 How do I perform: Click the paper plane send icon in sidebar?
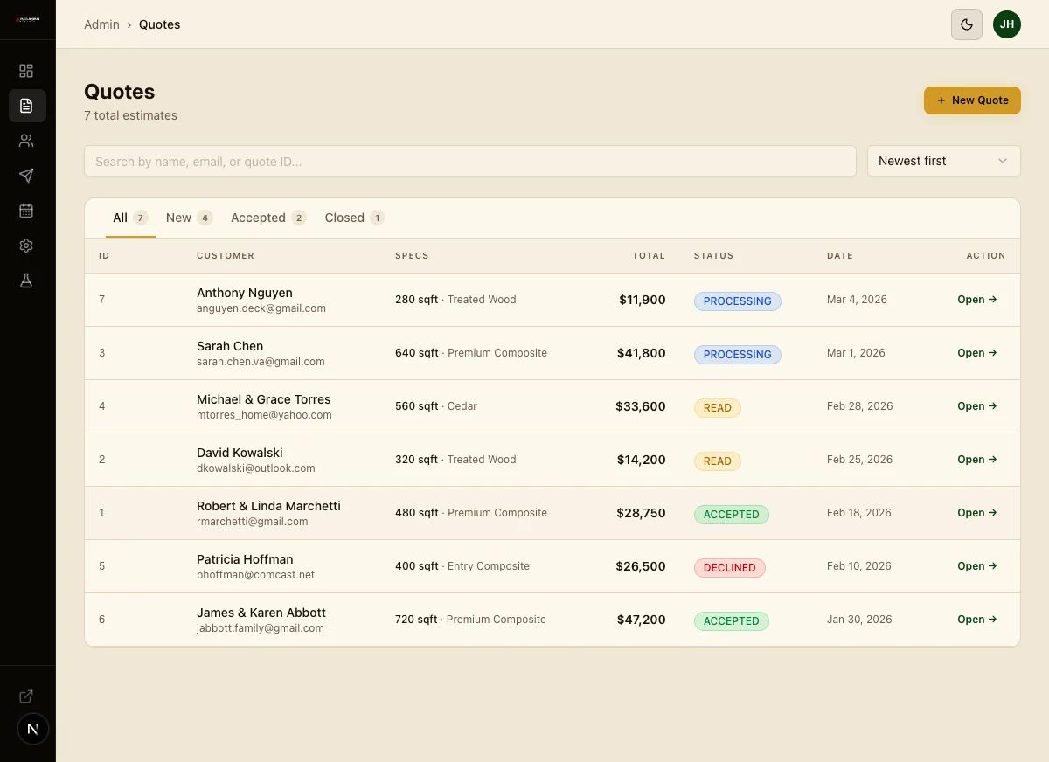pyautogui.click(x=26, y=176)
